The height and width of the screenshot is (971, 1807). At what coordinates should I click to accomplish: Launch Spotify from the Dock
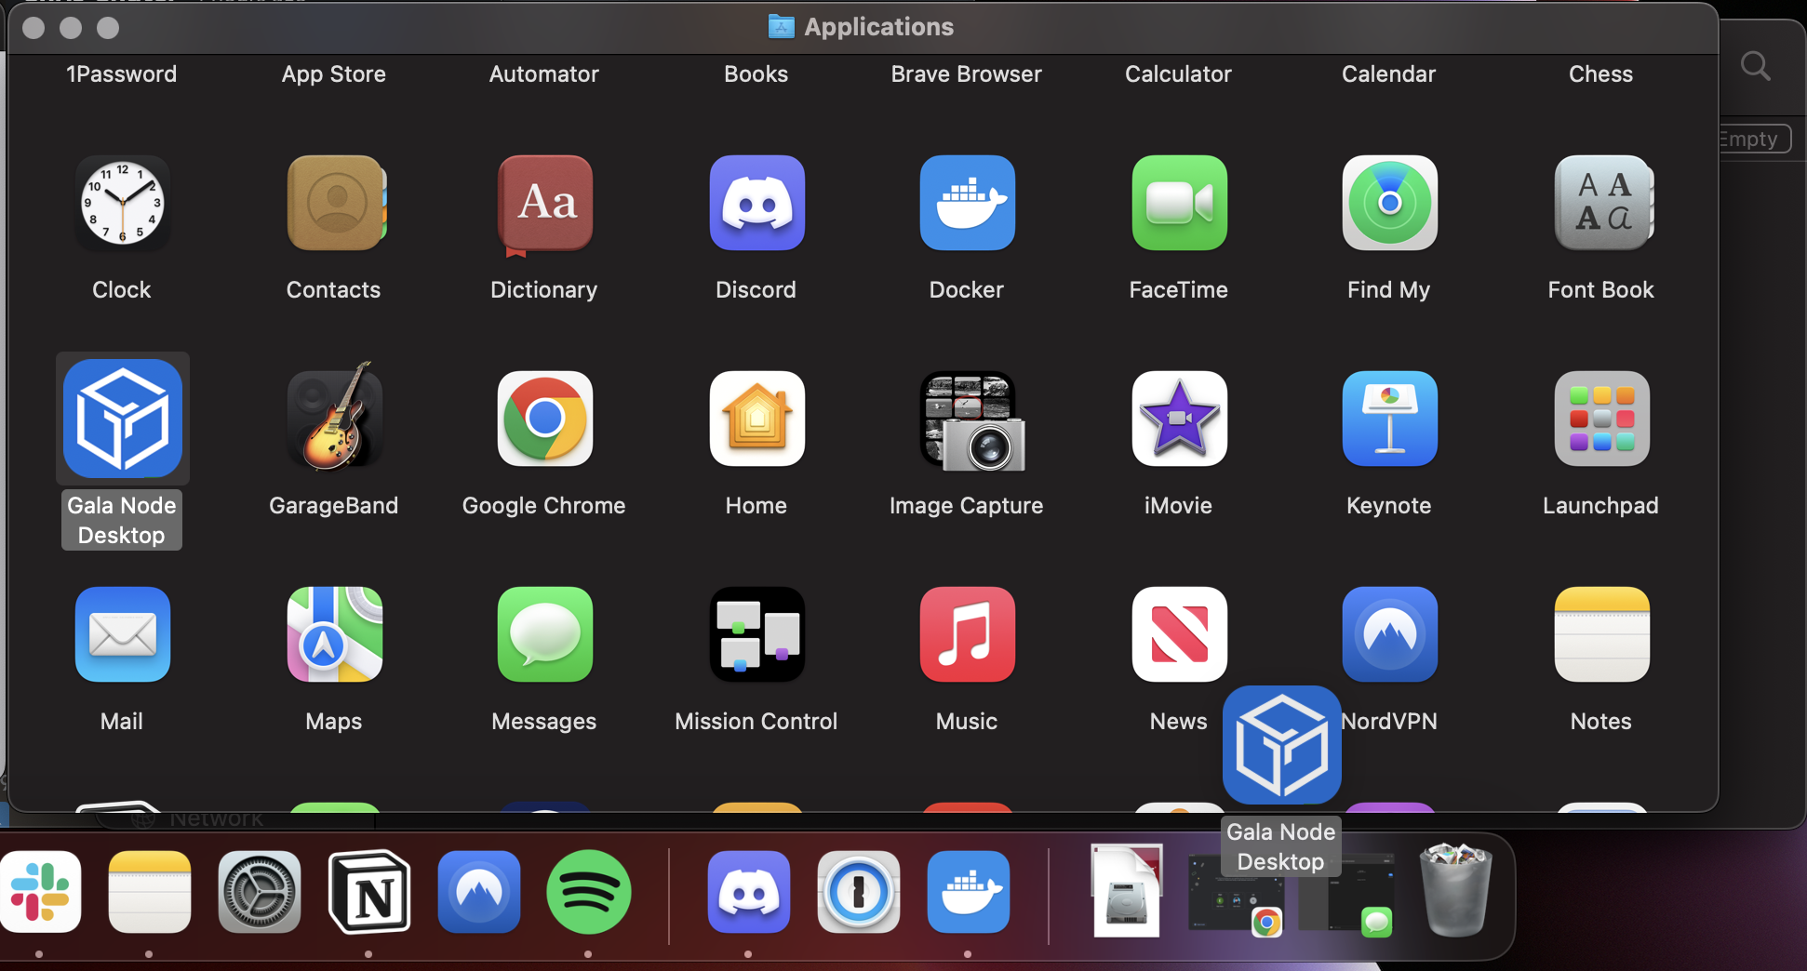pyautogui.click(x=589, y=892)
